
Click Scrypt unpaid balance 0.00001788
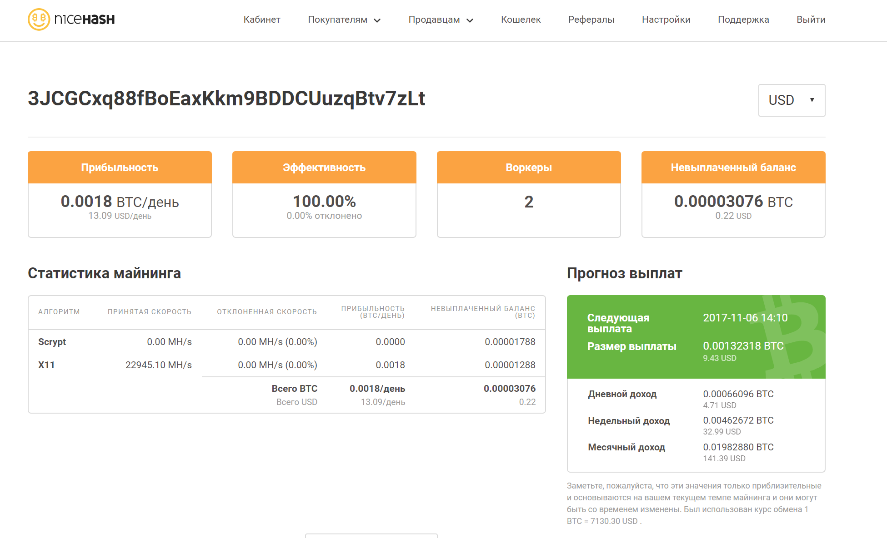[510, 342]
